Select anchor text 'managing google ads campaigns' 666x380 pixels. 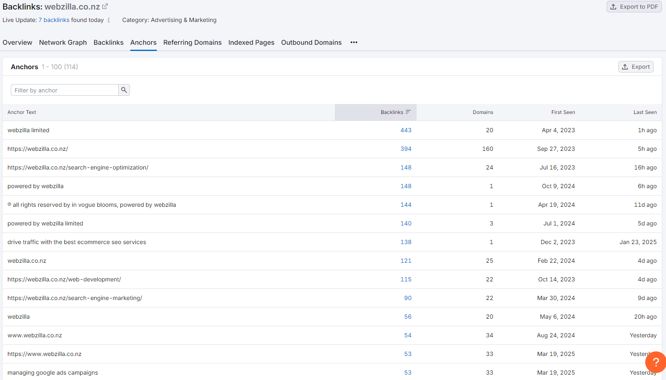pyautogui.click(x=53, y=373)
